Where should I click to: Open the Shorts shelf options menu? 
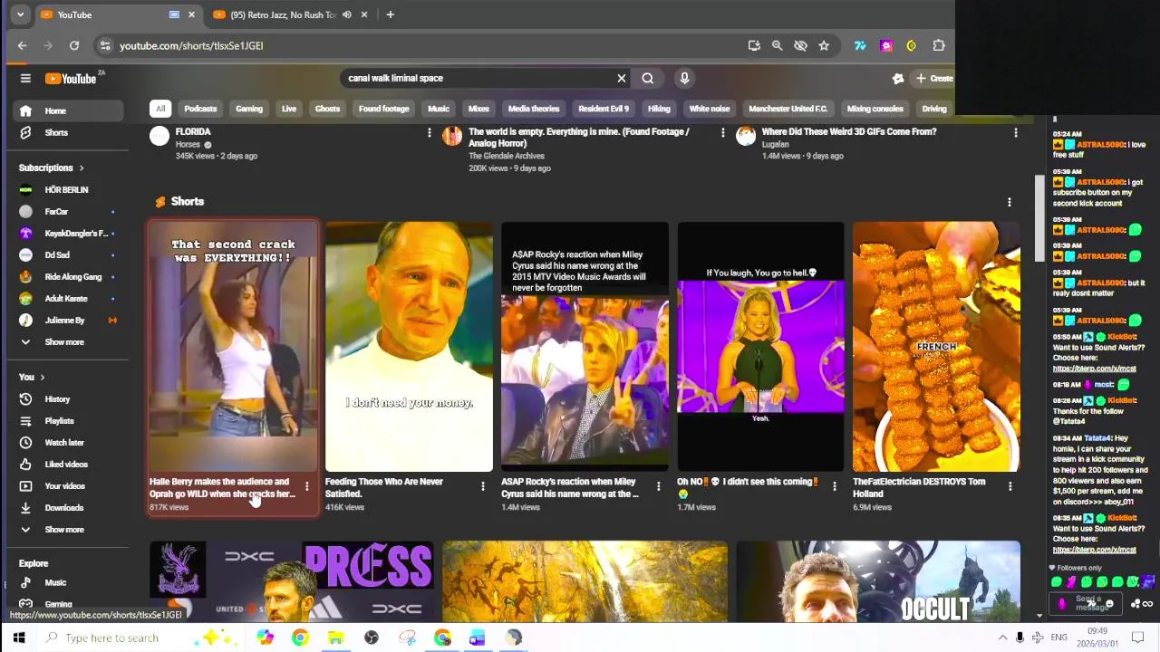click(1010, 203)
